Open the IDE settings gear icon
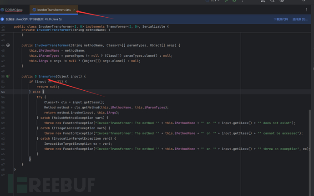The height and width of the screenshot is (196, 314). click(282, 1)
